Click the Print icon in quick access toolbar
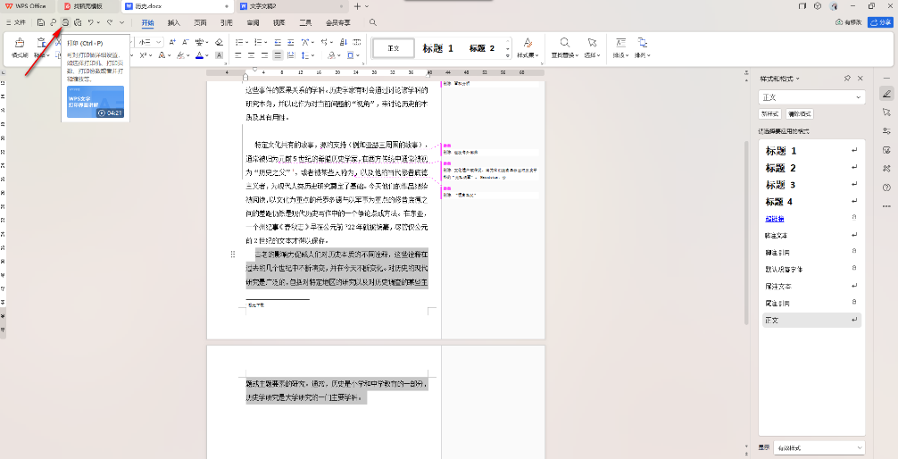898x459 pixels. (x=65, y=21)
